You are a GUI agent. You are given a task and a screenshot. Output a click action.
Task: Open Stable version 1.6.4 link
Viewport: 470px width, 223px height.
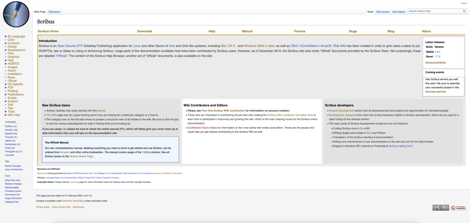[437, 52]
